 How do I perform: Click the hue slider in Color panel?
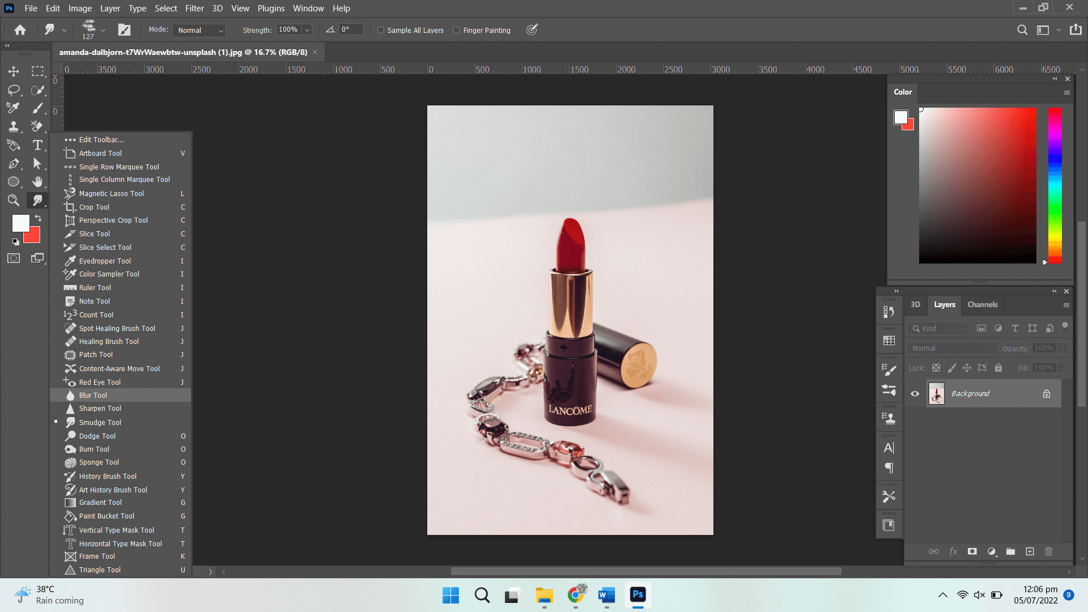tap(1055, 185)
